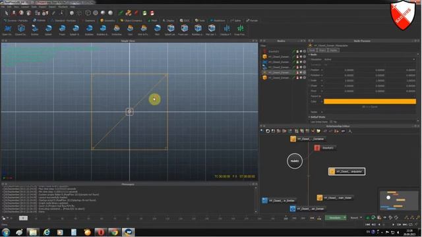Click the green arrow icon in main toolbar
Screen dimensions: 422x237
point(121,13)
